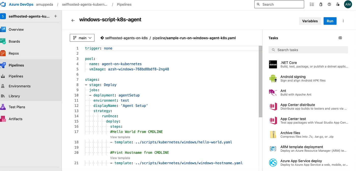Click the 'environment: test' code line
This screenshot has width=356, height=171.
click(x=111, y=100)
